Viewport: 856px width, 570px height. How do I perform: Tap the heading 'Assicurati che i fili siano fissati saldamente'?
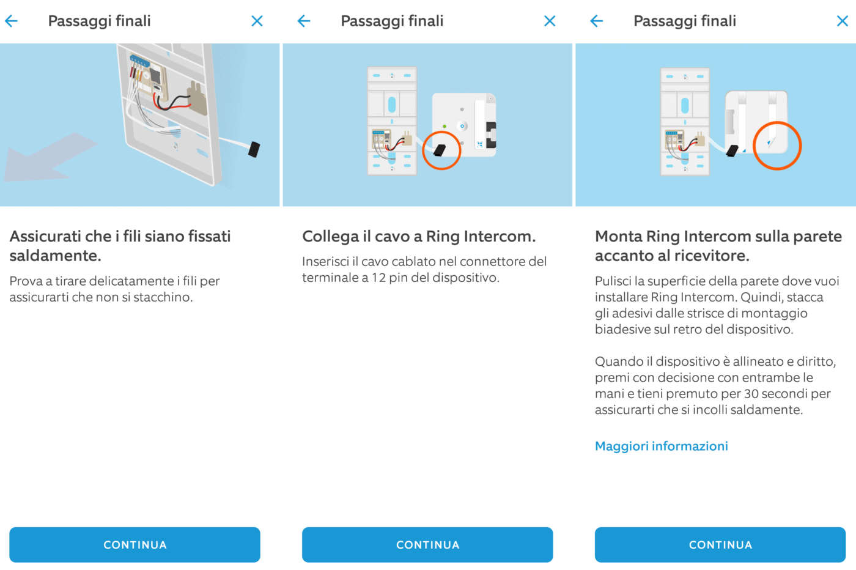coord(120,246)
